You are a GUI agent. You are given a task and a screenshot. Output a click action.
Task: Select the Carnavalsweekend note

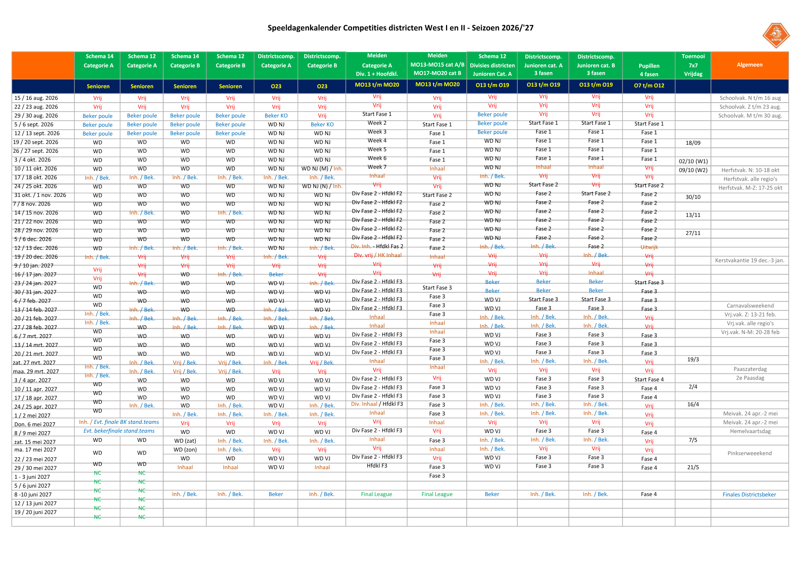pos(750,306)
